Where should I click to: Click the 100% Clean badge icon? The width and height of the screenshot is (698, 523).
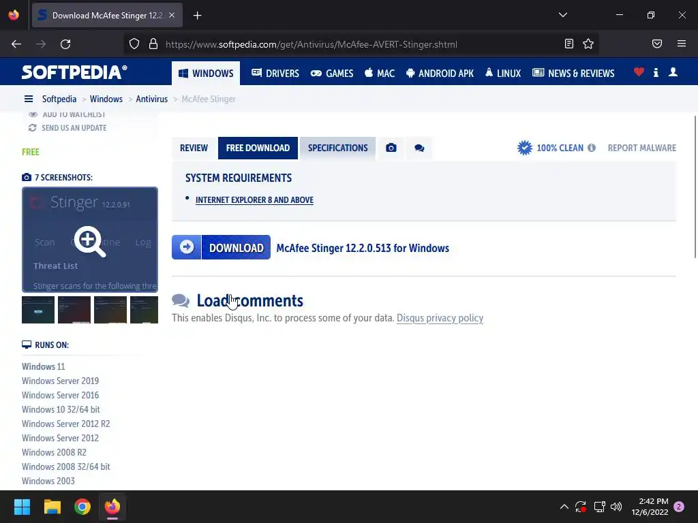tap(525, 148)
